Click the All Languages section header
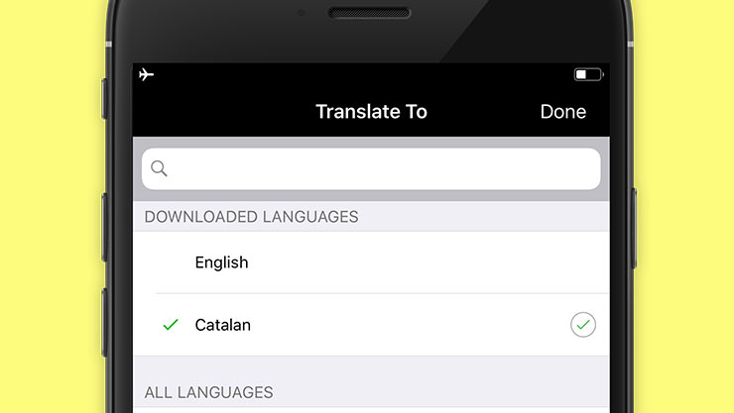 click(x=209, y=392)
